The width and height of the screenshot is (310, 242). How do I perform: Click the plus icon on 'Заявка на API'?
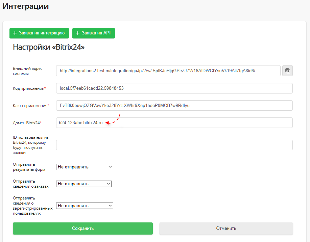click(x=78, y=33)
